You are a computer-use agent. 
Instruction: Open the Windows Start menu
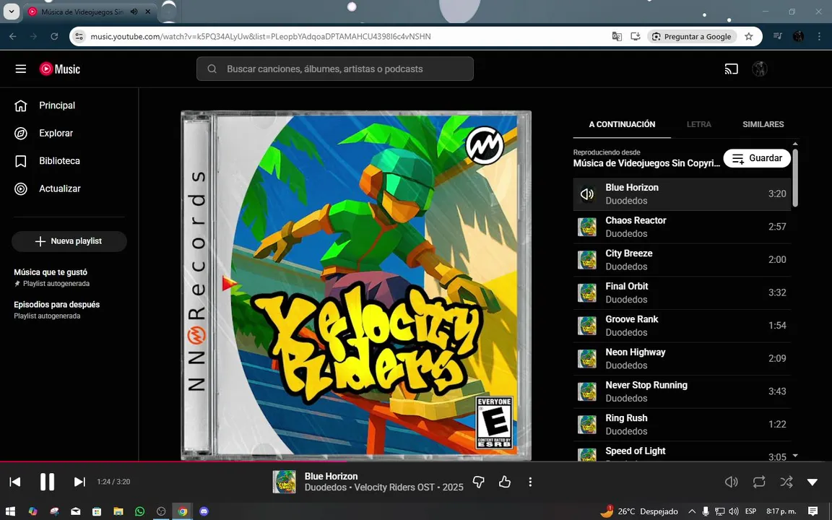coord(10,511)
